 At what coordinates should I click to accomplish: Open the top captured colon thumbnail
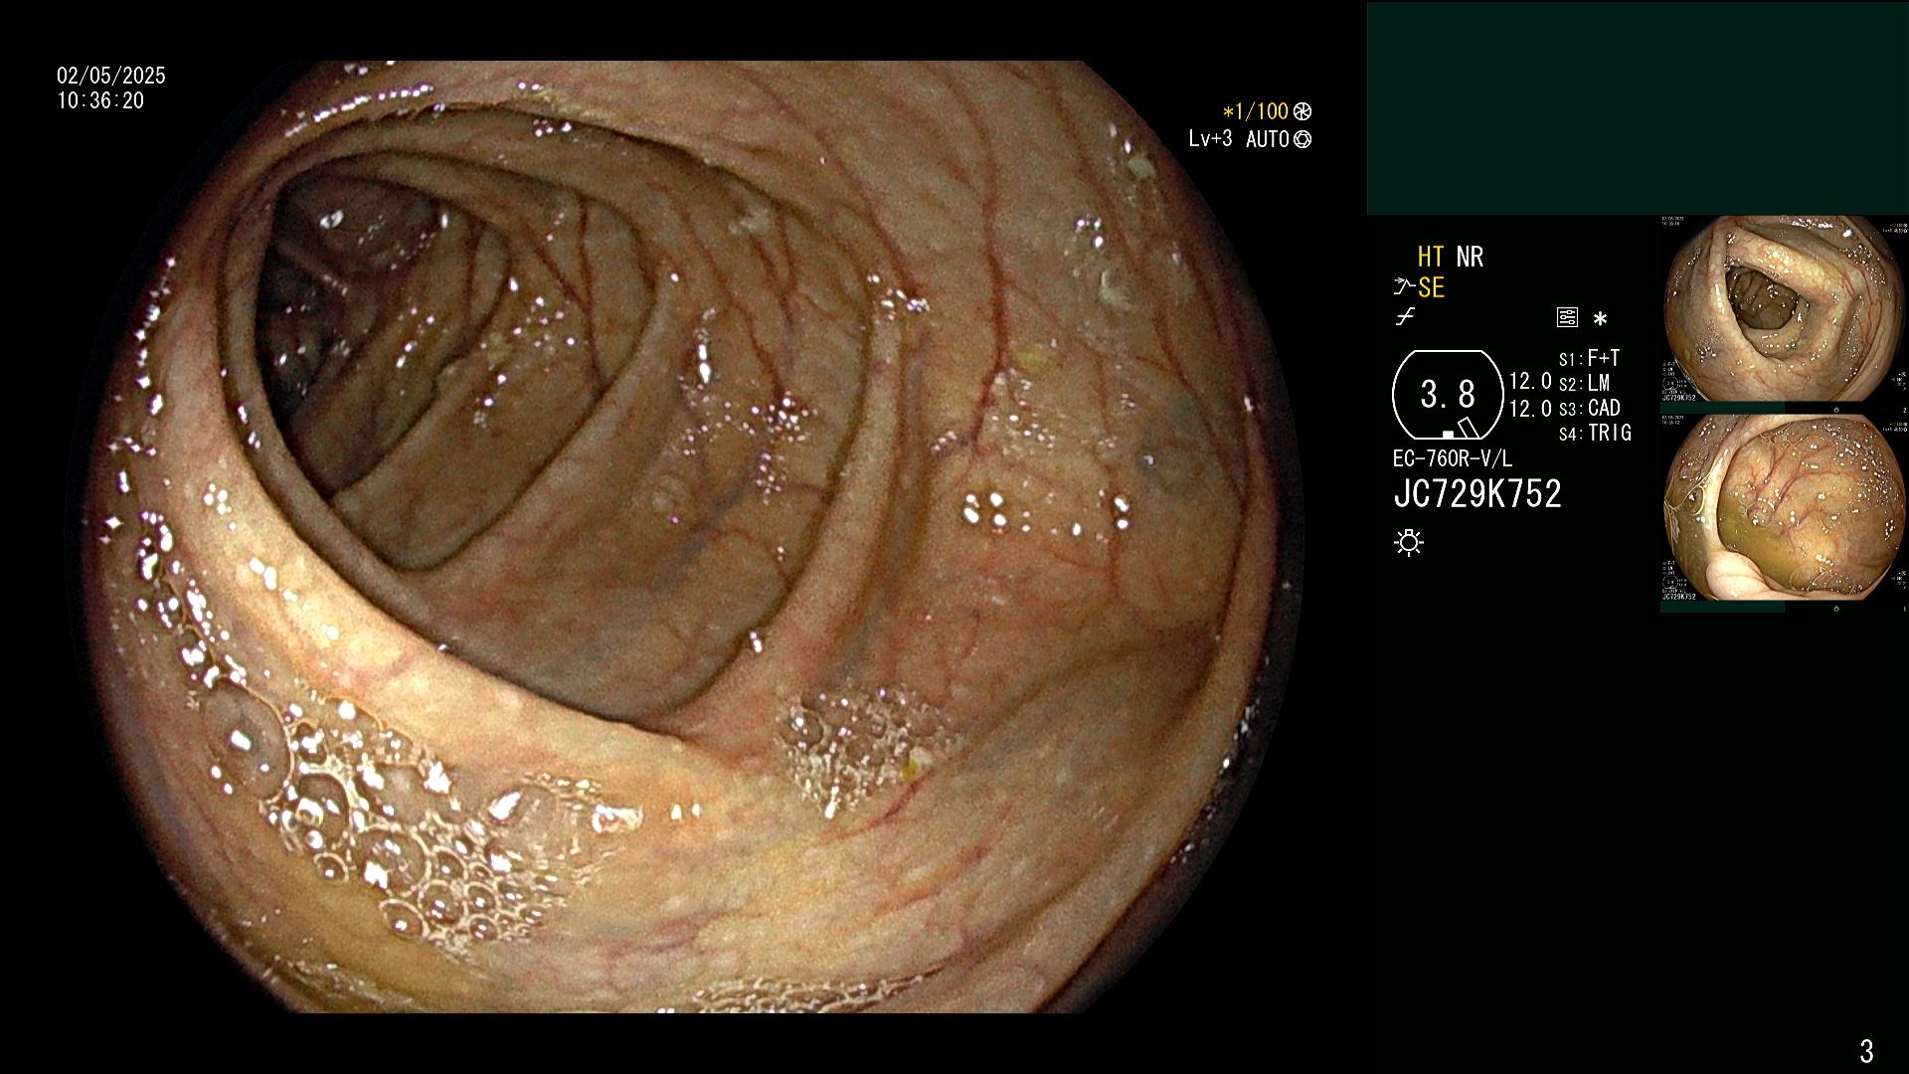(x=1784, y=308)
